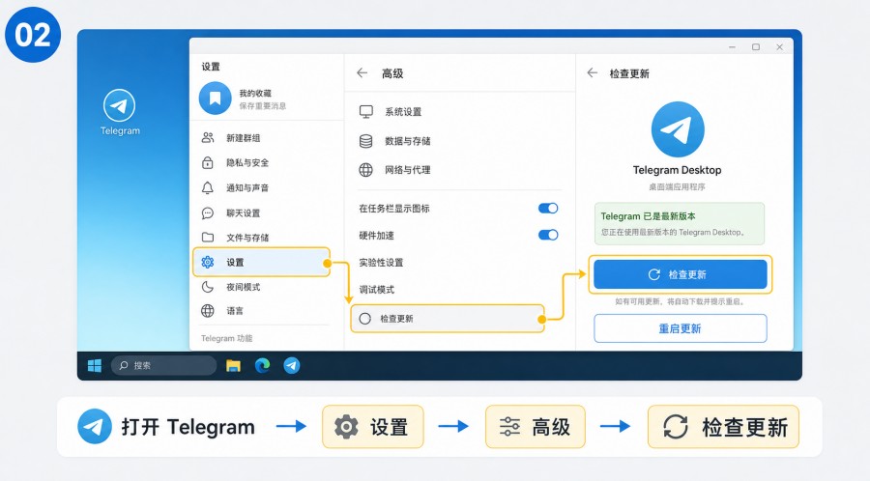Launch Microsoft Edge from taskbar

pos(262,365)
